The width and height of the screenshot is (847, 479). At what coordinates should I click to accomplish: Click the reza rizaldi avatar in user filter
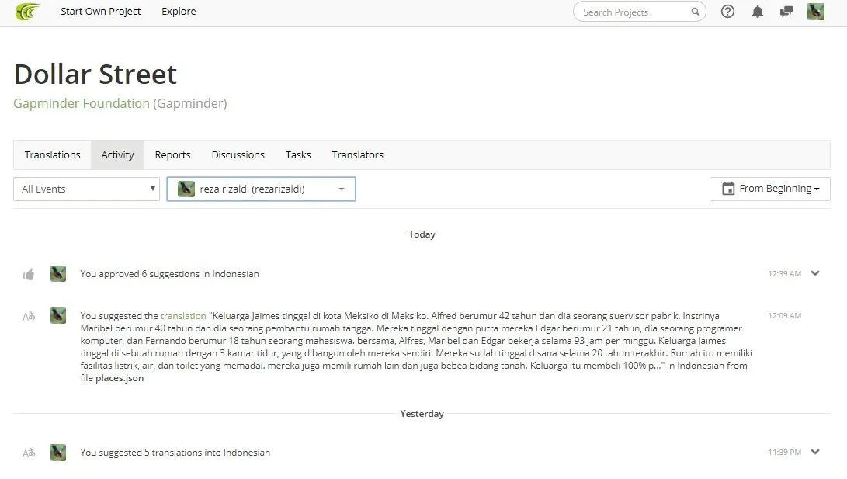(186, 189)
